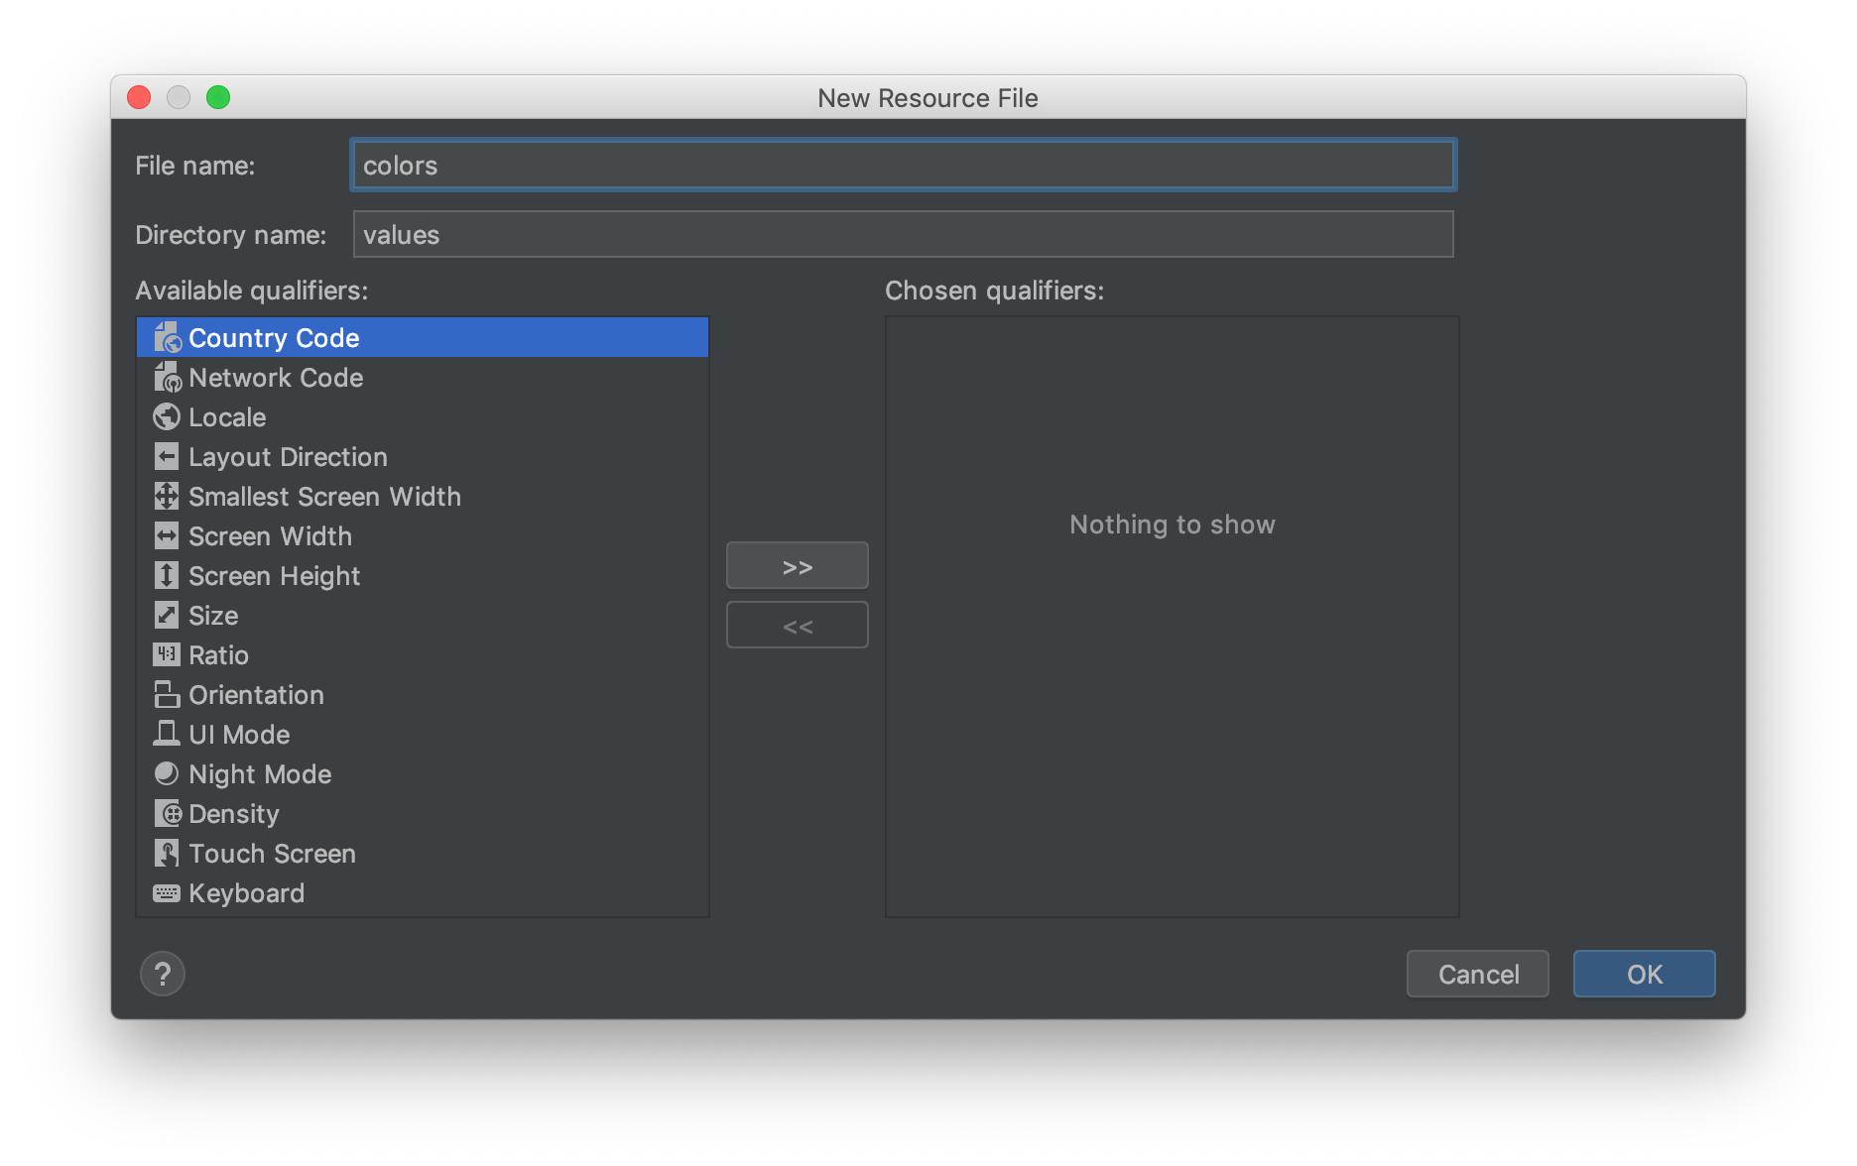Select the UI Mode qualifier
This screenshot has width=1857, height=1166.
pyautogui.click(x=423, y=734)
